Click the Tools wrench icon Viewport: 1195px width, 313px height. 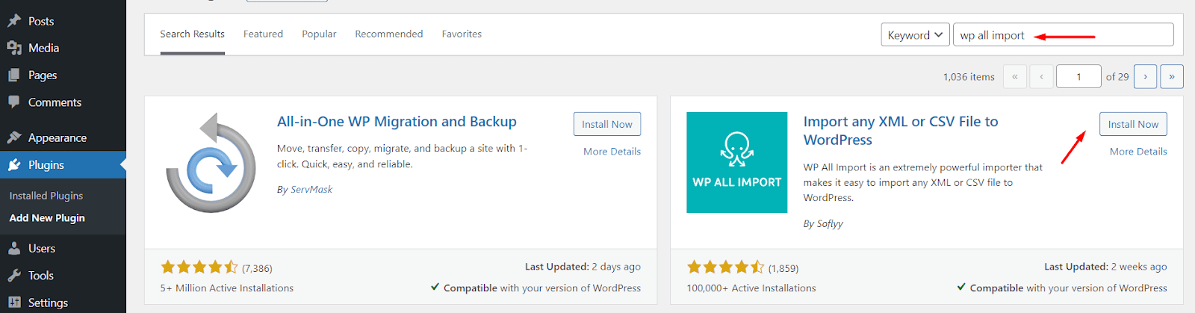[14, 276]
